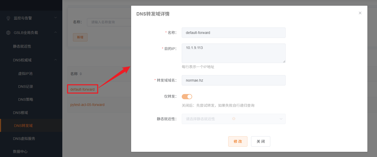This screenshot has width=377, height=157.
Task: Click the 修改 button in the dialog
Action: tap(238, 141)
